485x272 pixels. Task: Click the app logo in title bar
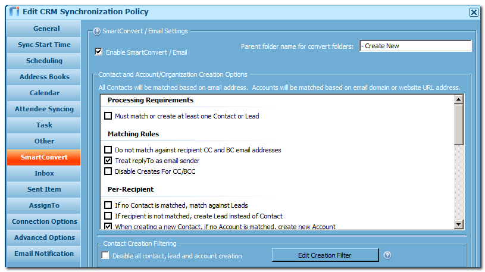pyautogui.click(x=14, y=11)
